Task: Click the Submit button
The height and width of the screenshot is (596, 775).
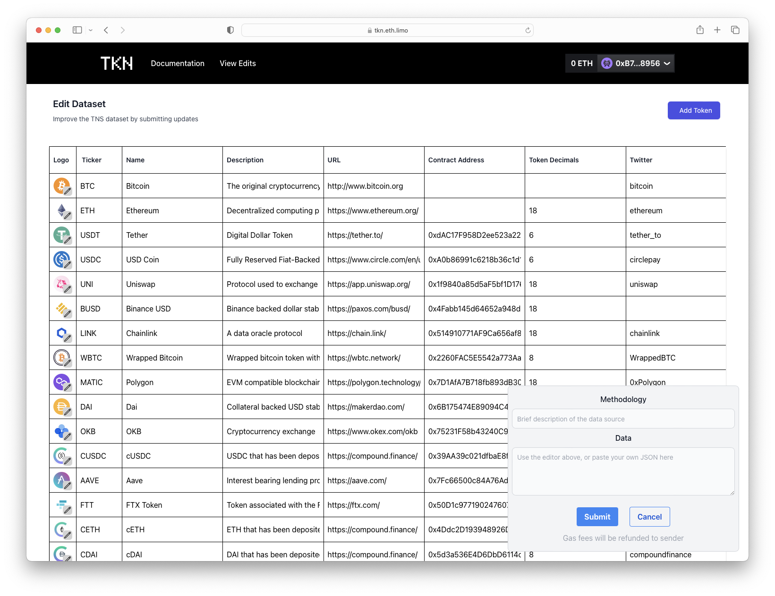Action: pyautogui.click(x=597, y=517)
